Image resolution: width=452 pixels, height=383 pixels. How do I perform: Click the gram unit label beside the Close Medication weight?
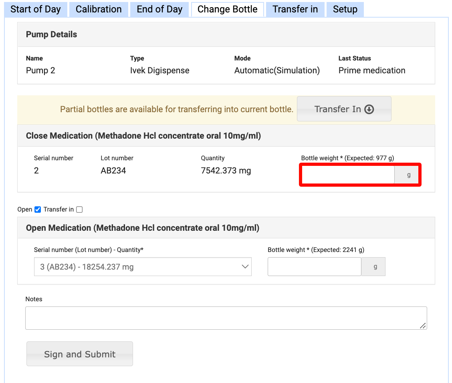click(x=408, y=175)
